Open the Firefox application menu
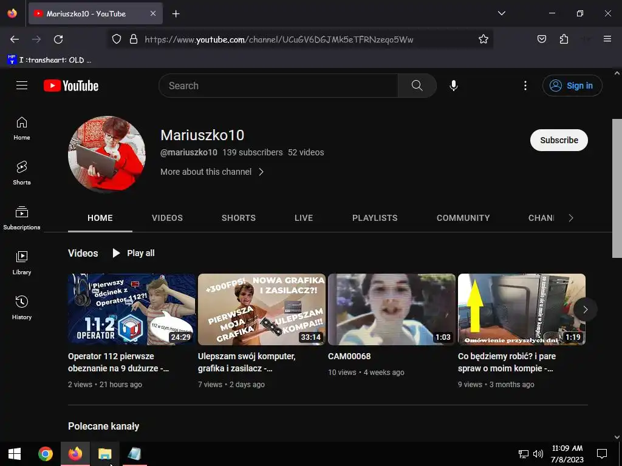 pos(607,39)
